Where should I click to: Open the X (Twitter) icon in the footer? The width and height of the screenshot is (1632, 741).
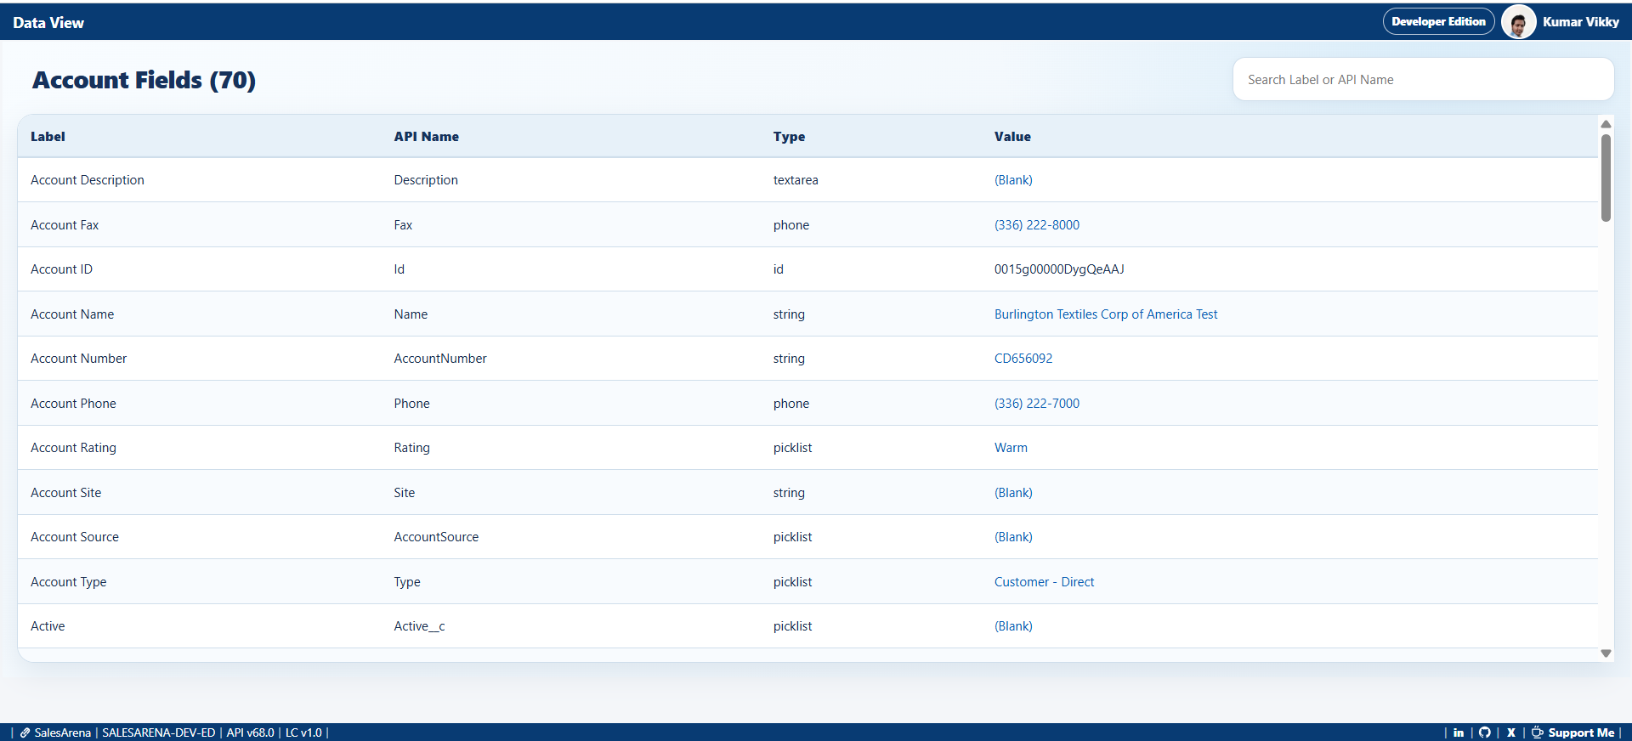pos(1511,733)
